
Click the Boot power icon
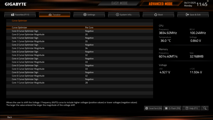156,15
